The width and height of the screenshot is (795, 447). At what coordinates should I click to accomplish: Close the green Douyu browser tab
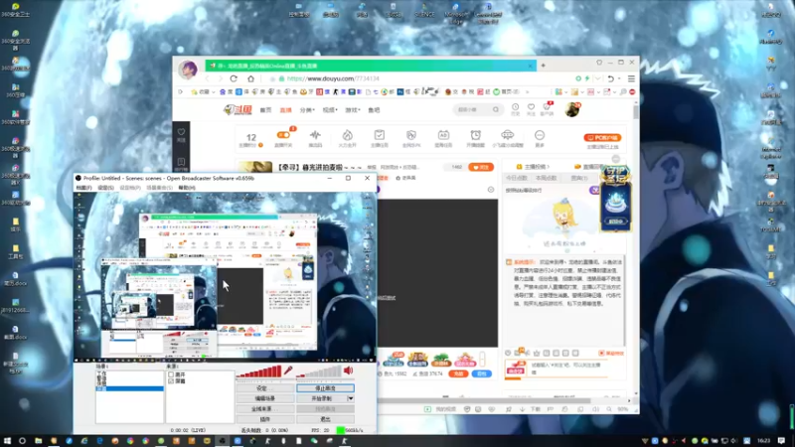[531, 66]
